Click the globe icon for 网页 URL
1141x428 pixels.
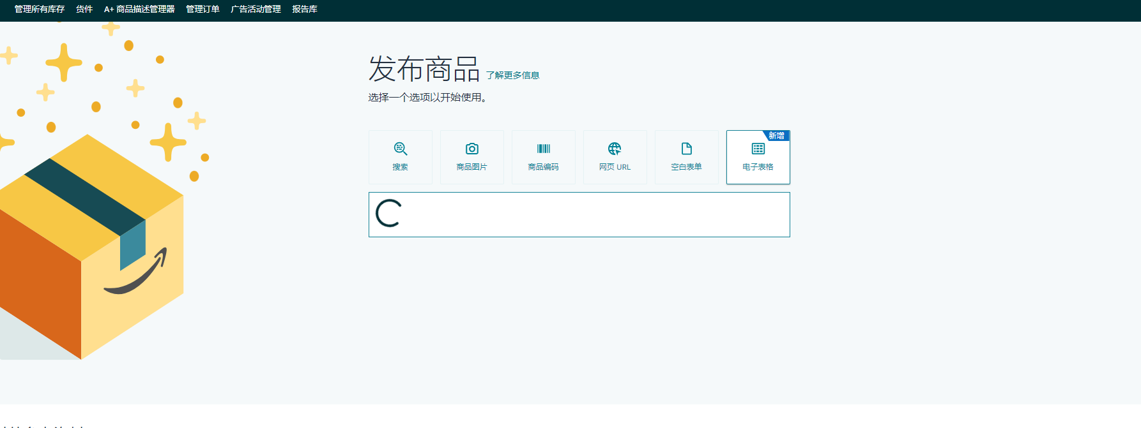click(615, 149)
